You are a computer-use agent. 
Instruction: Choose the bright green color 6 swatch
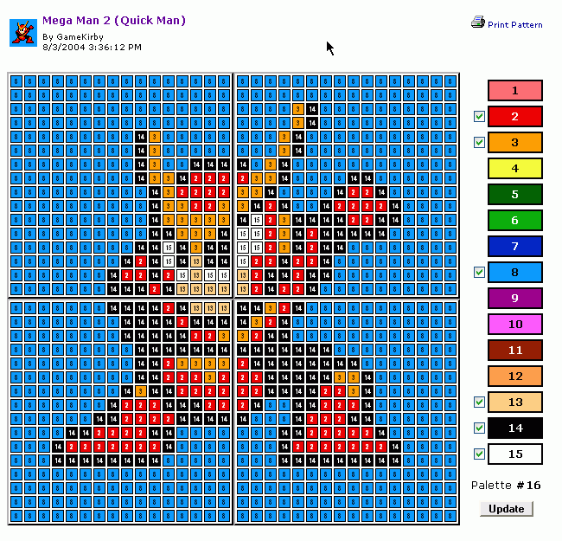pyautogui.click(x=515, y=220)
